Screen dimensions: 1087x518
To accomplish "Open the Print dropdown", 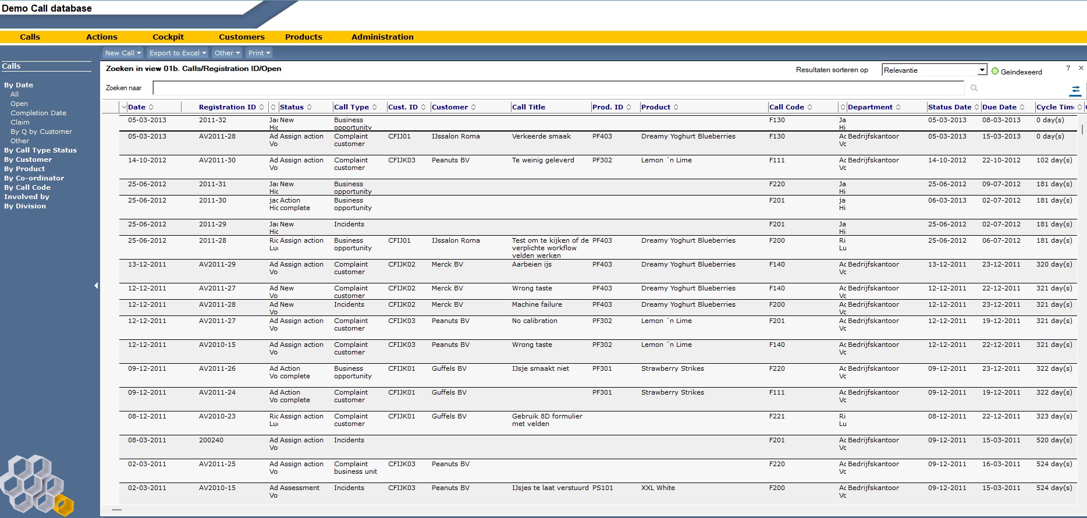I will point(259,53).
